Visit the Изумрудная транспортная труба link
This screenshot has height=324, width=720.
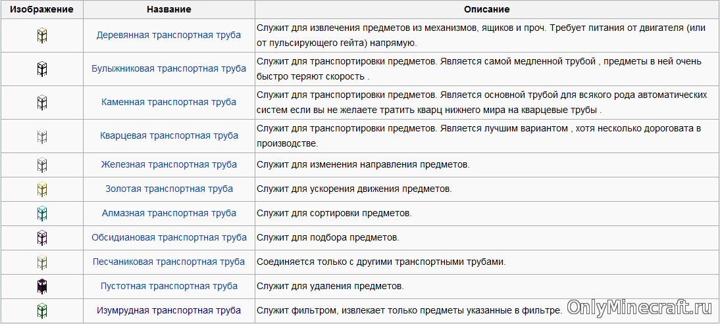coord(168,310)
